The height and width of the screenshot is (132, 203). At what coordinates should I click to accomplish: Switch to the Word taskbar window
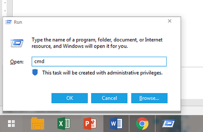pyautogui.click(x=116, y=123)
